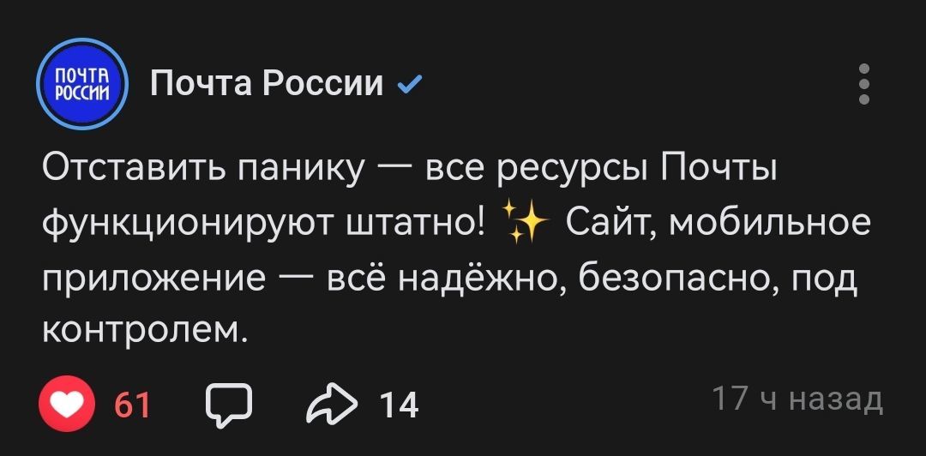
Task: Click the like count showing 61
Action: click(132, 403)
